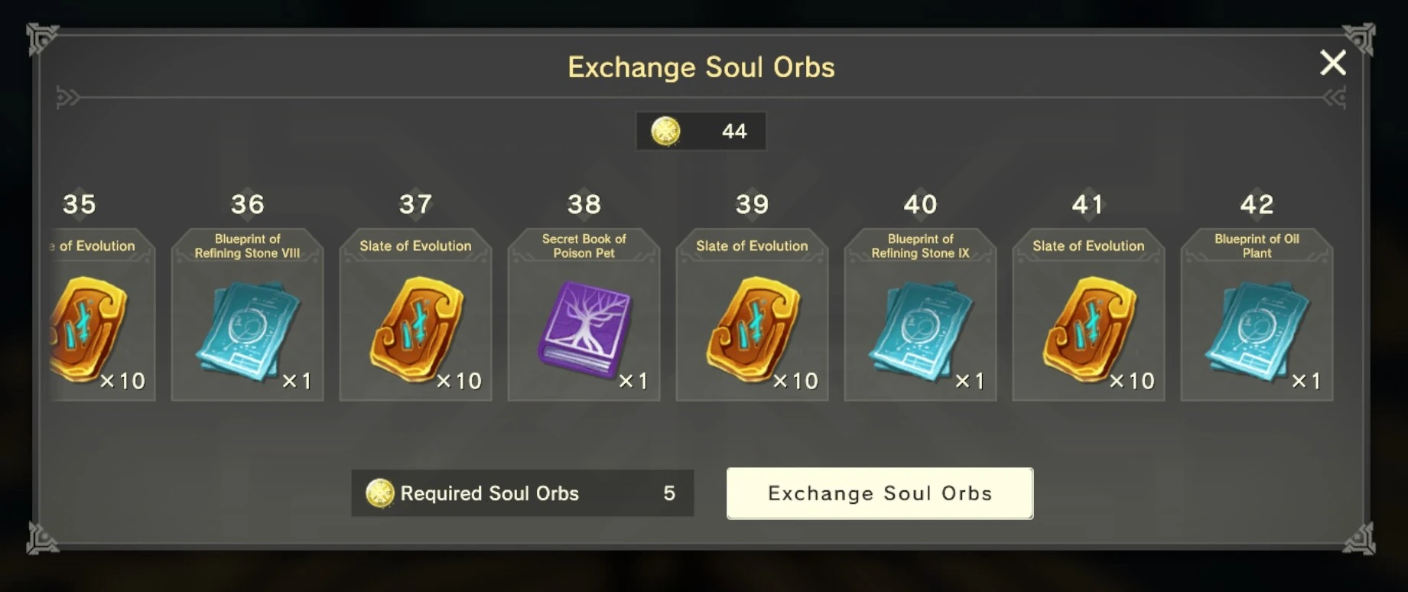
Task: Click the level 40 number label
Action: [x=920, y=204]
